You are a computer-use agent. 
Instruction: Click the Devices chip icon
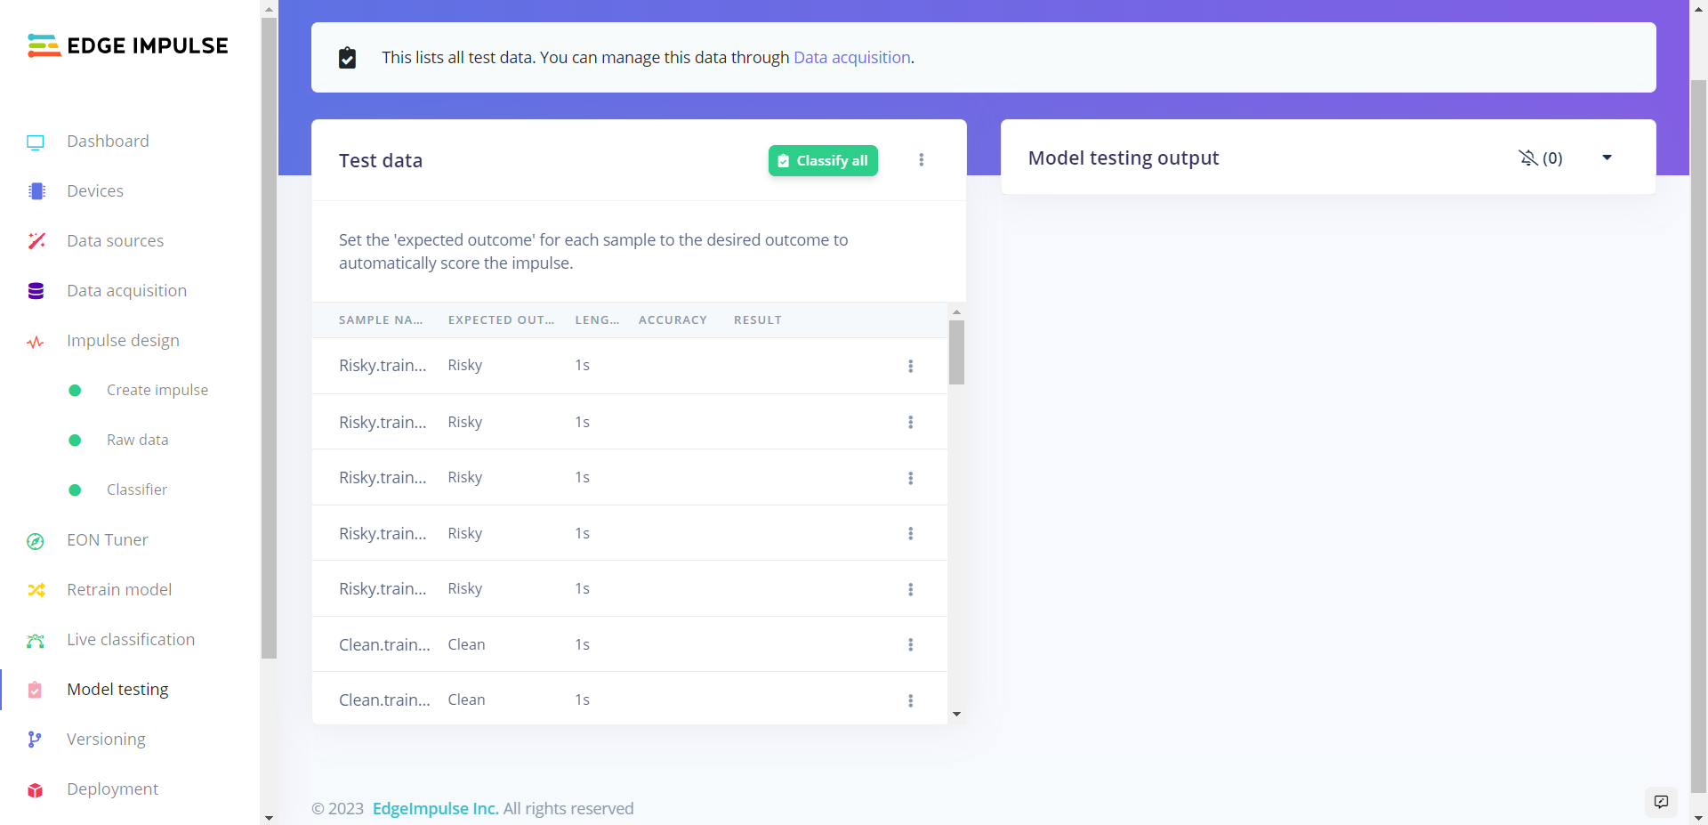pos(36,191)
